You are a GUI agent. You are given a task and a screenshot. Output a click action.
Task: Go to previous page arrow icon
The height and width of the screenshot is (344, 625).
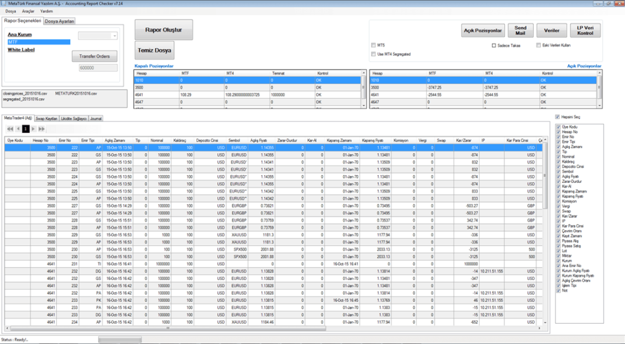pos(18,129)
